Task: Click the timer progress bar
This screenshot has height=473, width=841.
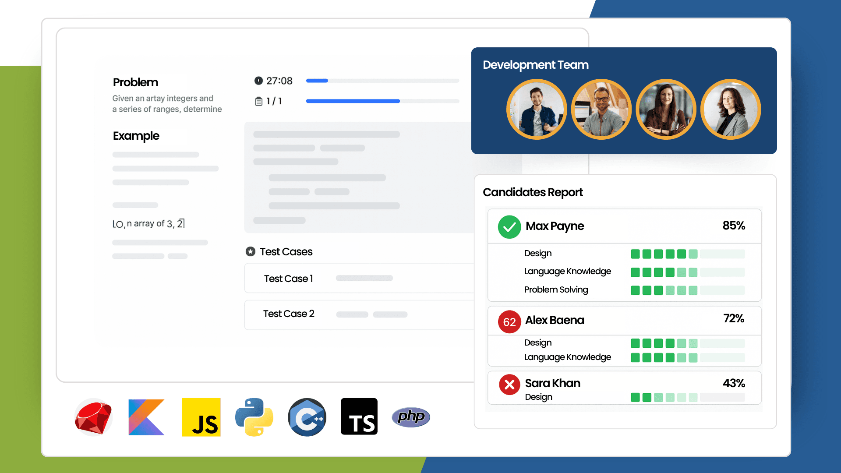Action: [x=382, y=81]
